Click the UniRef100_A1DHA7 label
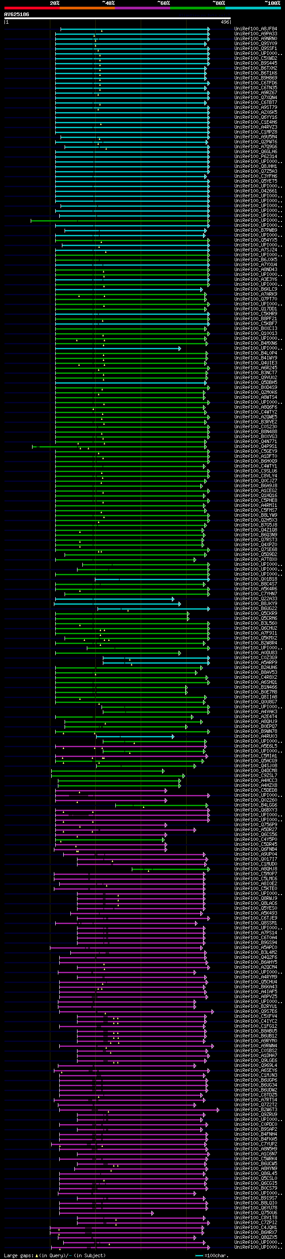Image resolution: width=285 pixels, height=1259 pixels. point(256,1056)
